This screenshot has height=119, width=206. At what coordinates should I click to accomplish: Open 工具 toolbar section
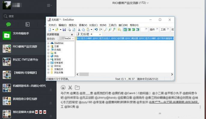[x=163, y=30]
